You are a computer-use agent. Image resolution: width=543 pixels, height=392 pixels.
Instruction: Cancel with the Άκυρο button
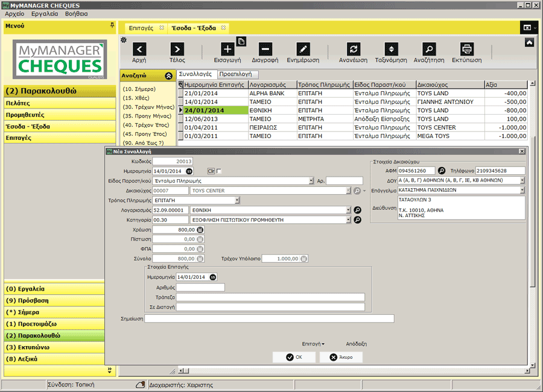point(341,357)
